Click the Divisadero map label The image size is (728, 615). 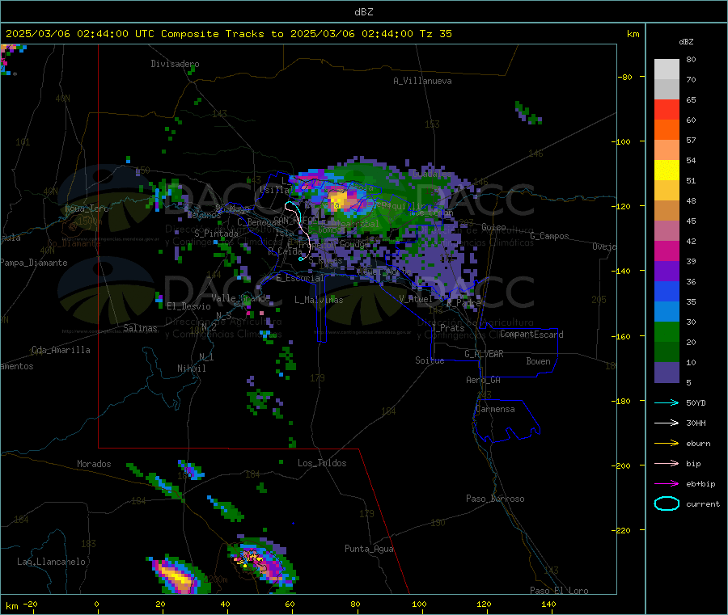(x=175, y=64)
